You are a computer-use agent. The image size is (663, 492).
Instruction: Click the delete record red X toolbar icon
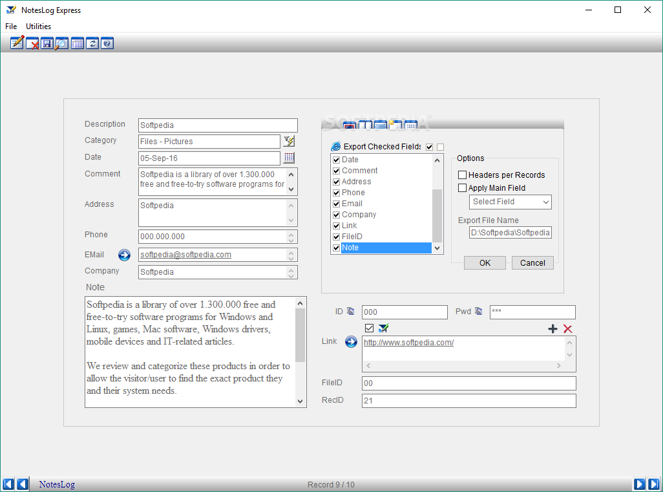click(32, 43)
